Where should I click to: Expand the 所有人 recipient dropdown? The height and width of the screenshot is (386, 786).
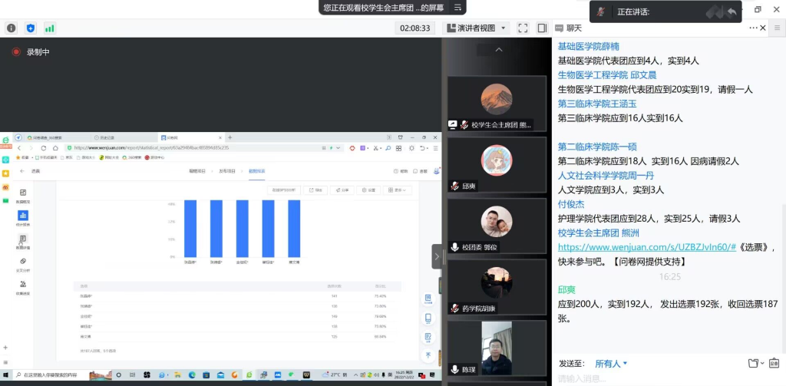click(x=611, y=363)
